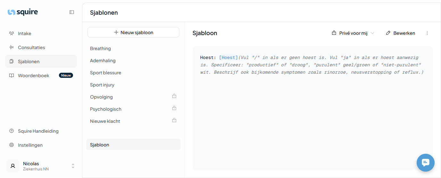Screen dimensions: 441x178
Task: Expand the Privé voor mij dropdown
Action: tap(353, 33)
